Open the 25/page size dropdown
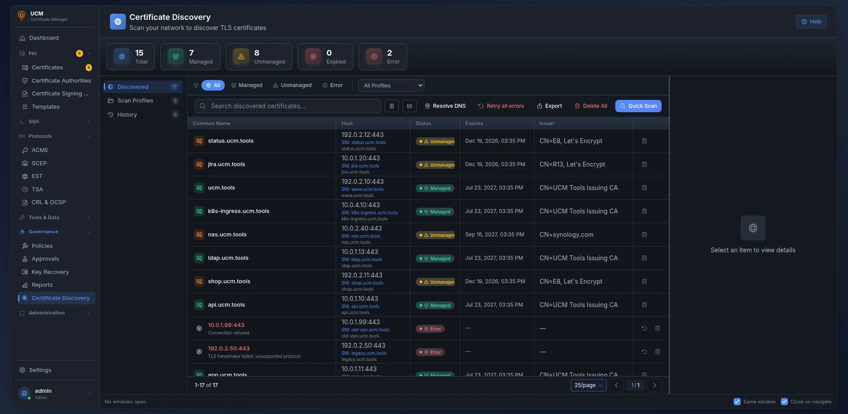The width and height of the screenshot is (848, 414). click(588, 385)
